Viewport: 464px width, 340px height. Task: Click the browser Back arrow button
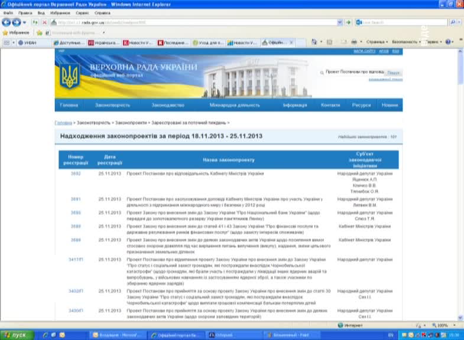7,22
